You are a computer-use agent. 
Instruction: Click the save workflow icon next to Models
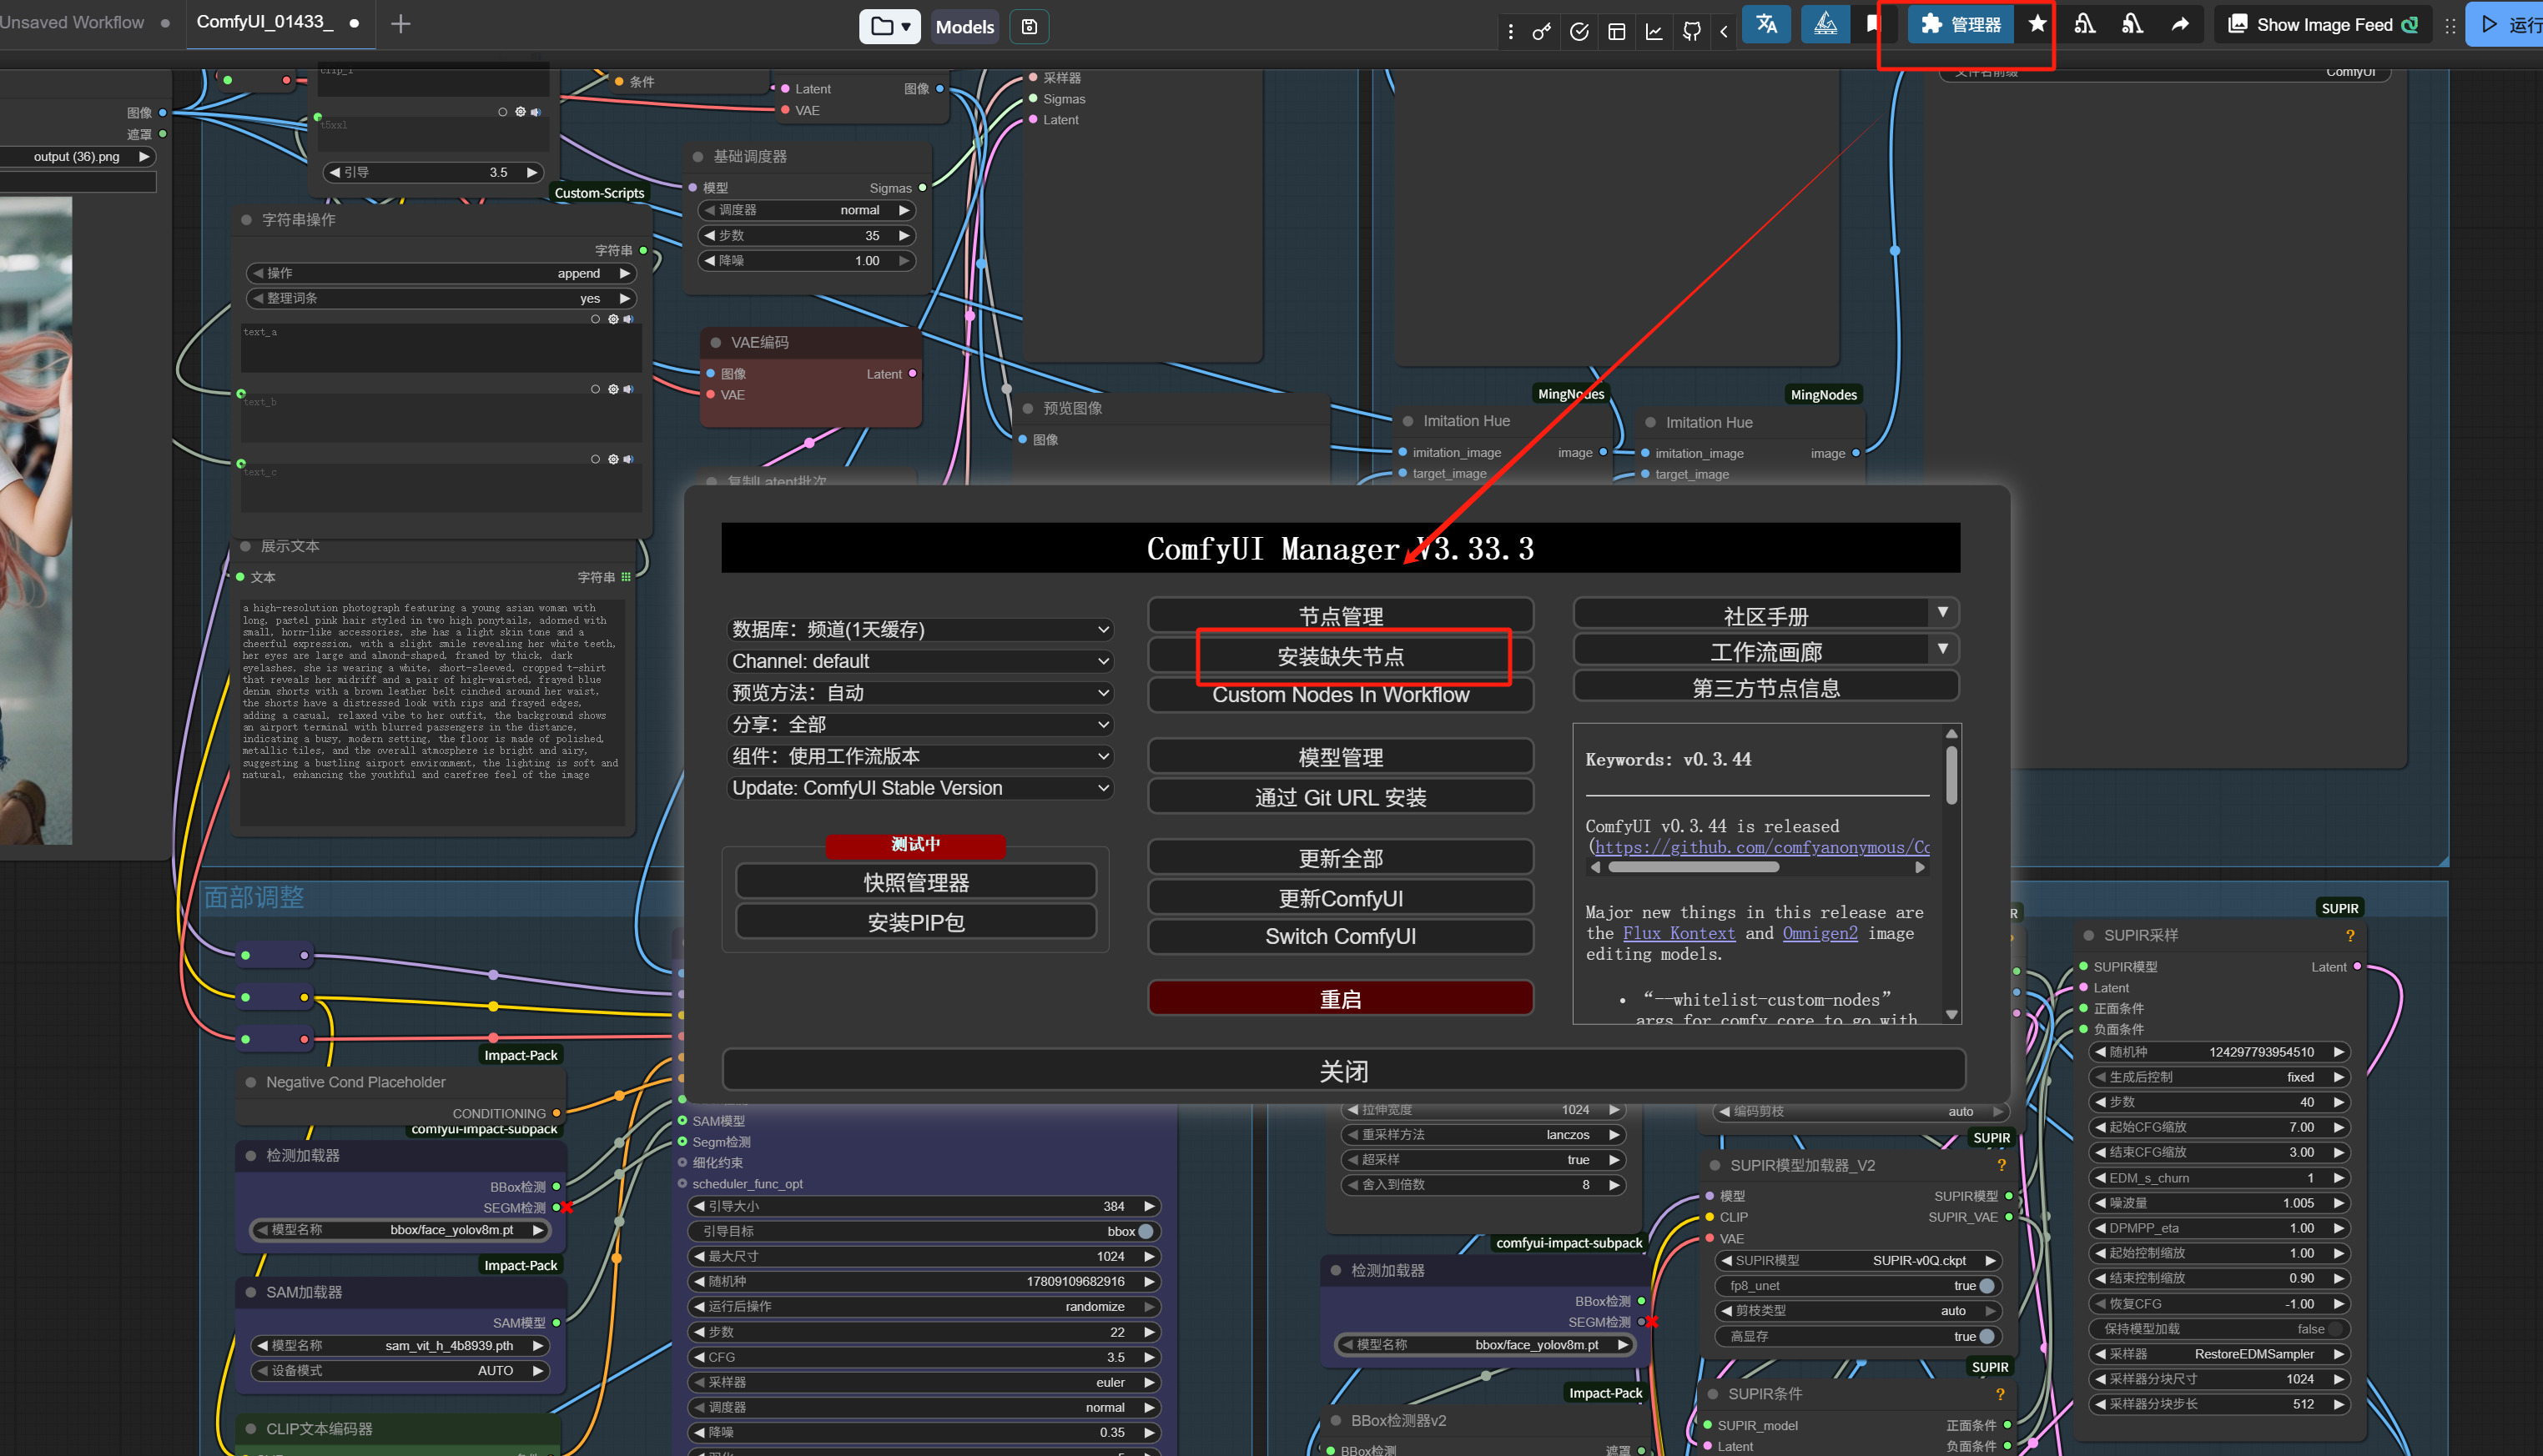1030,27
